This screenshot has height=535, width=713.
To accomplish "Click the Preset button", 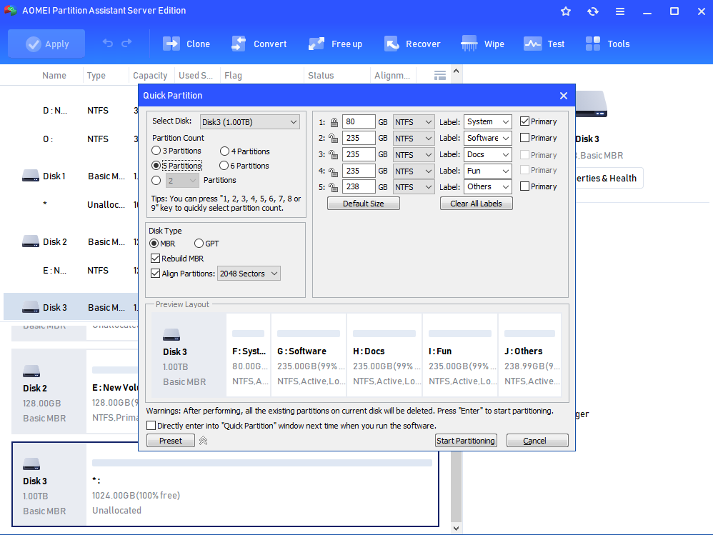I will tap(171, 441).
